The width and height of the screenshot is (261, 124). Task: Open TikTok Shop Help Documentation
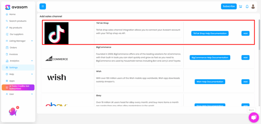point(210,33)
